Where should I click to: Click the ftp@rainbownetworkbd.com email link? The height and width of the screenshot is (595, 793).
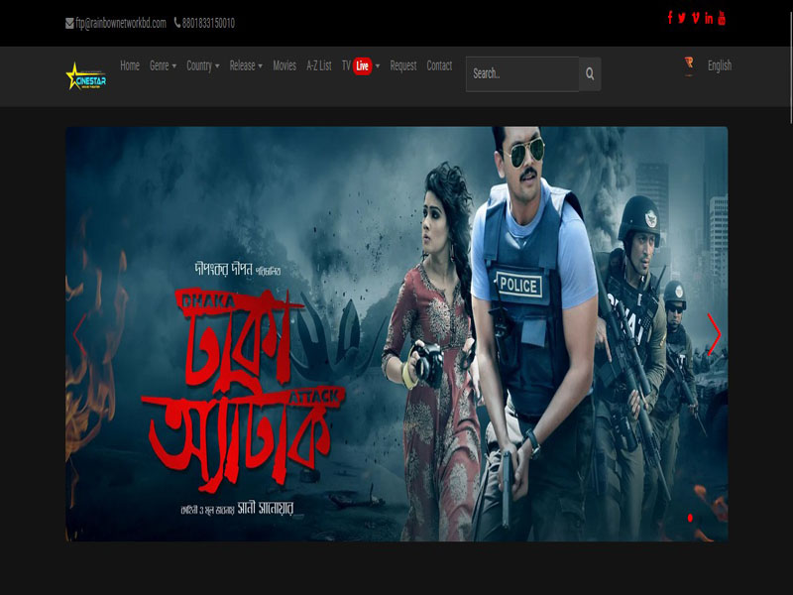pyautogui.click(x=121, y=23)
